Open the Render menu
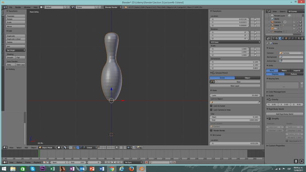 point(18,7)
